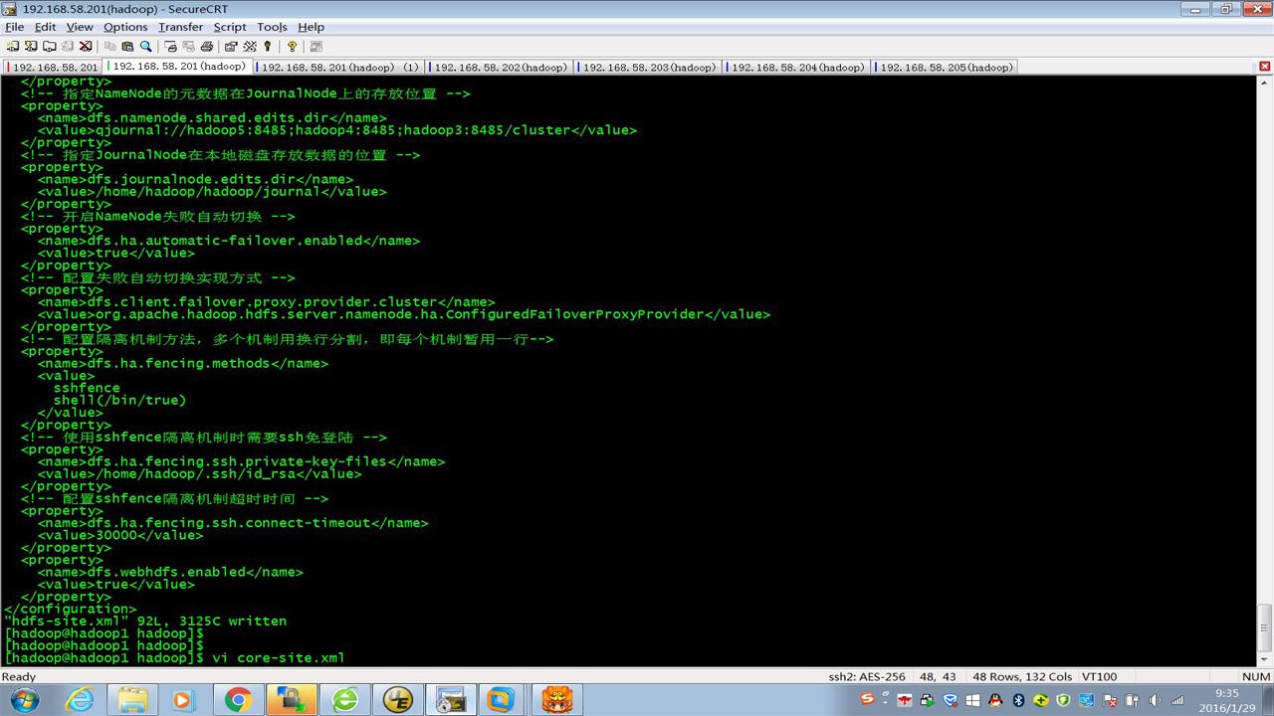Click the Disconnect icon with red X
This screenshot has width=1274, height=716.
pyautogui.click(x=86, y=46)
